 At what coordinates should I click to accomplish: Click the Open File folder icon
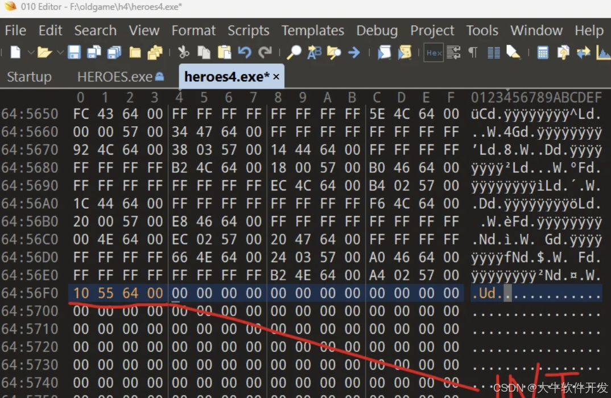pyautogui.click(x=44, y=52)
